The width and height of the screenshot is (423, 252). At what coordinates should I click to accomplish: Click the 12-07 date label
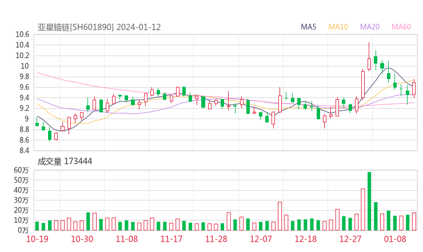[x=261, y=239]
